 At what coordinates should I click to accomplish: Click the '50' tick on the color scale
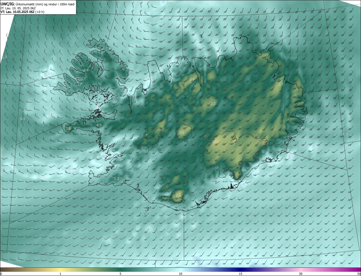coord(359,274)
